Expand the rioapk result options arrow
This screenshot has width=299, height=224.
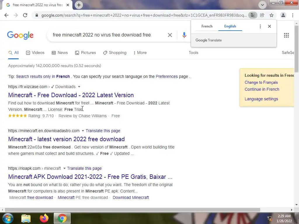click(64, 168)
